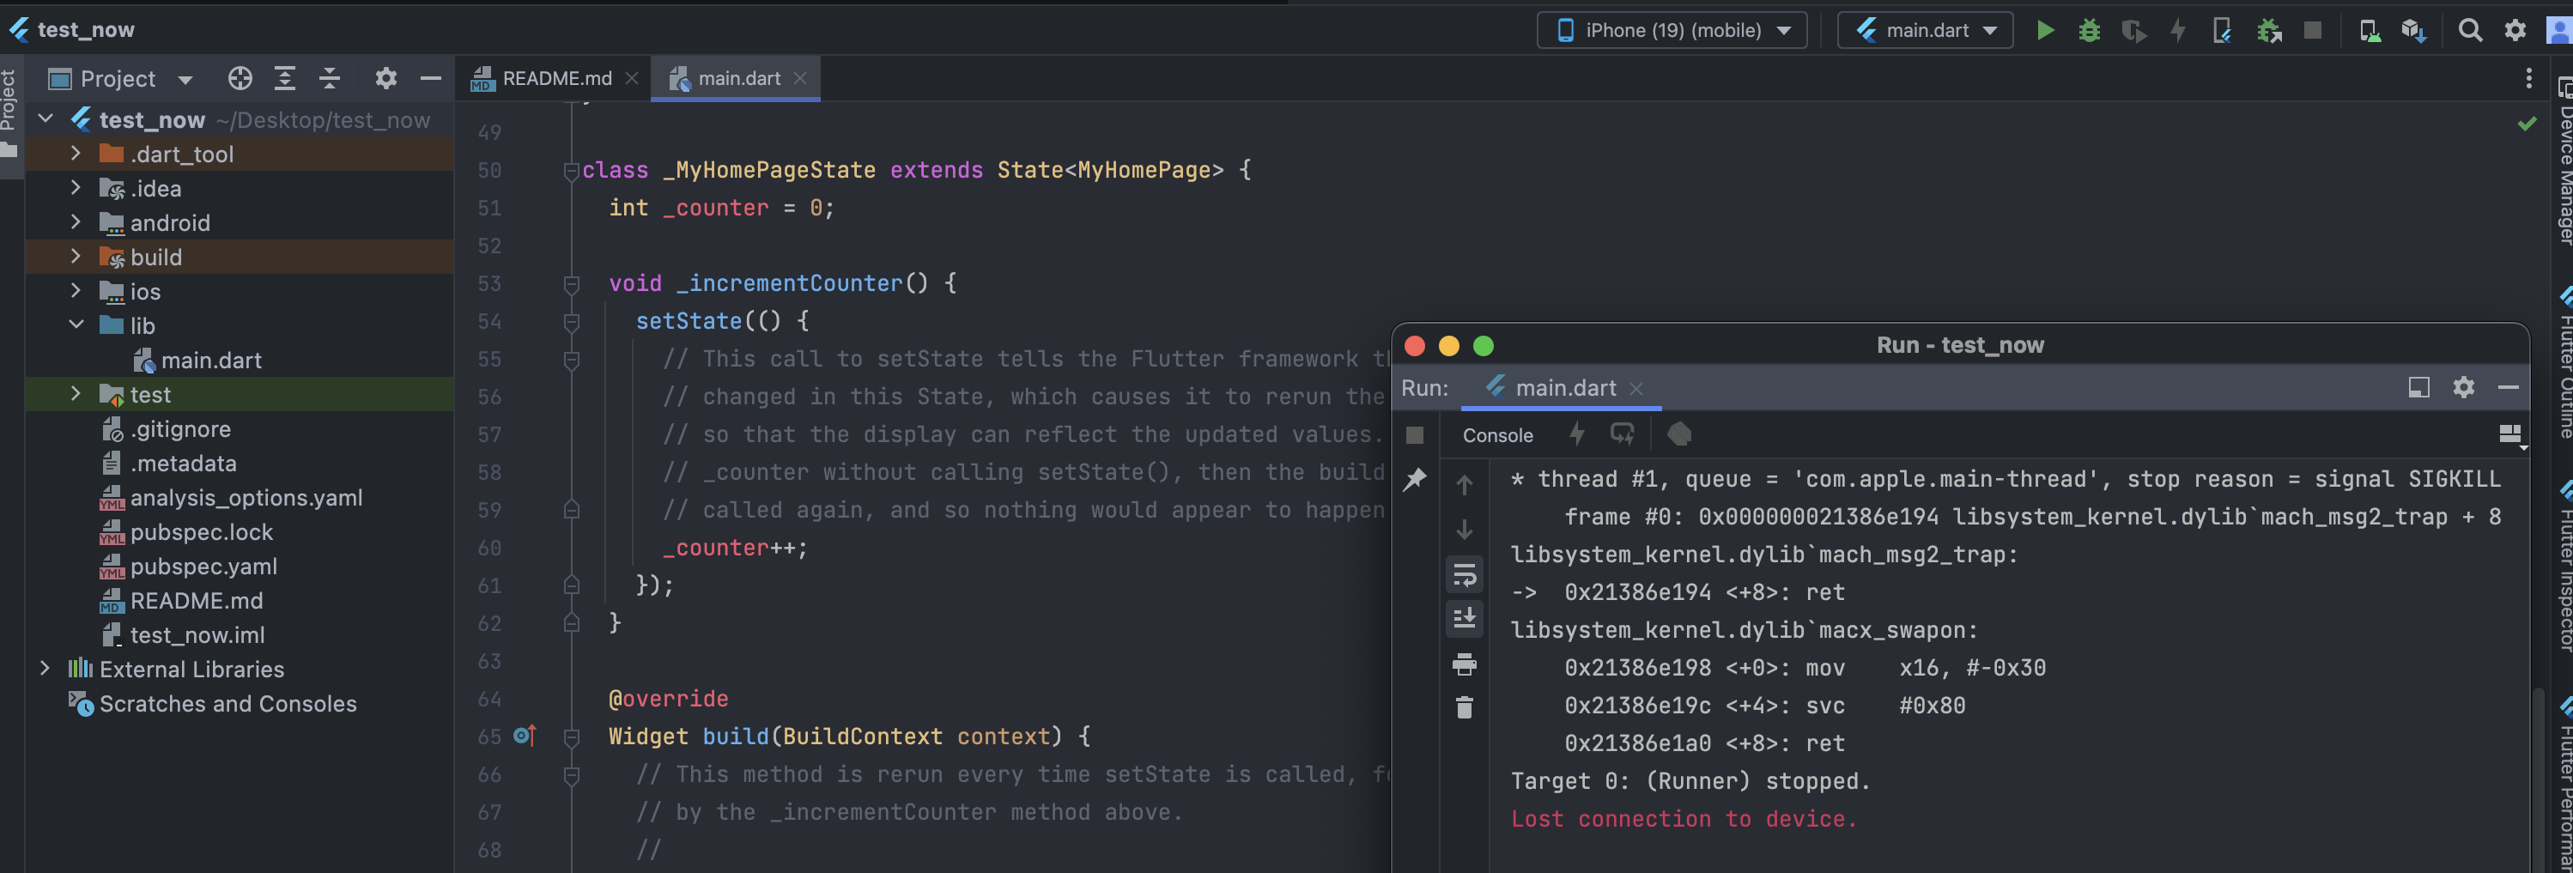Open the Android Device Manager
Viewport: 2573px width, 873px height.
2370,30
